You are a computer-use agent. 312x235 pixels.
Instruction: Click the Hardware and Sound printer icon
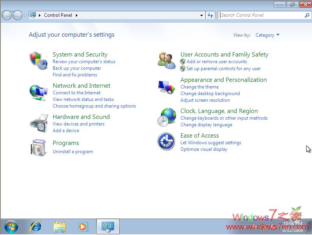coord(39,123)
